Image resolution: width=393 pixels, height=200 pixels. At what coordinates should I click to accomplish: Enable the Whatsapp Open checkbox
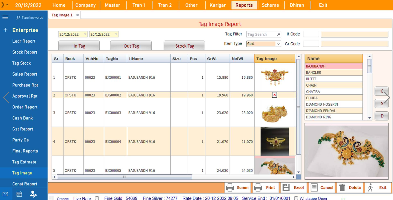296,198
